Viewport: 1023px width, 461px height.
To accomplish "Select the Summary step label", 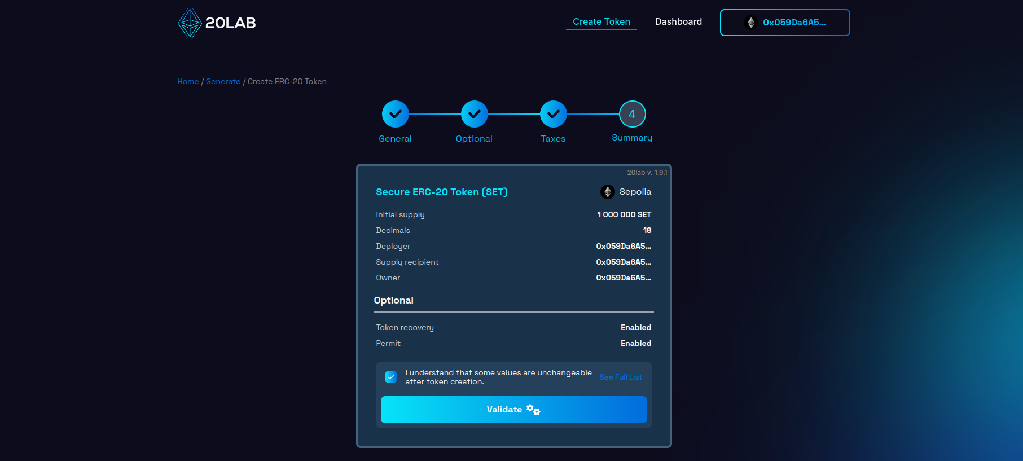I will 632,138.
